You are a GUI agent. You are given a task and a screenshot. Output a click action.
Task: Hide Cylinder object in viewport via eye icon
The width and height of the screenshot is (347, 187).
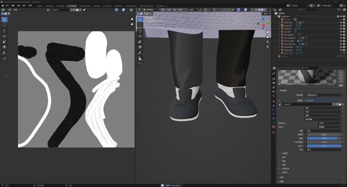click(x=341, y=29)
